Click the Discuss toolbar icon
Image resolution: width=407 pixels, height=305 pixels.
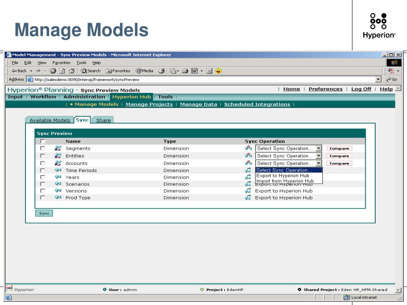click(x=209, y=71)
